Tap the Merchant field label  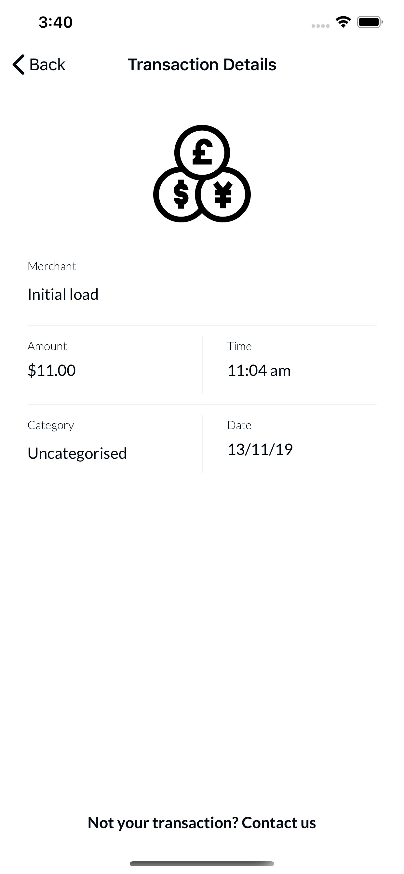click(x=52, y=266)
